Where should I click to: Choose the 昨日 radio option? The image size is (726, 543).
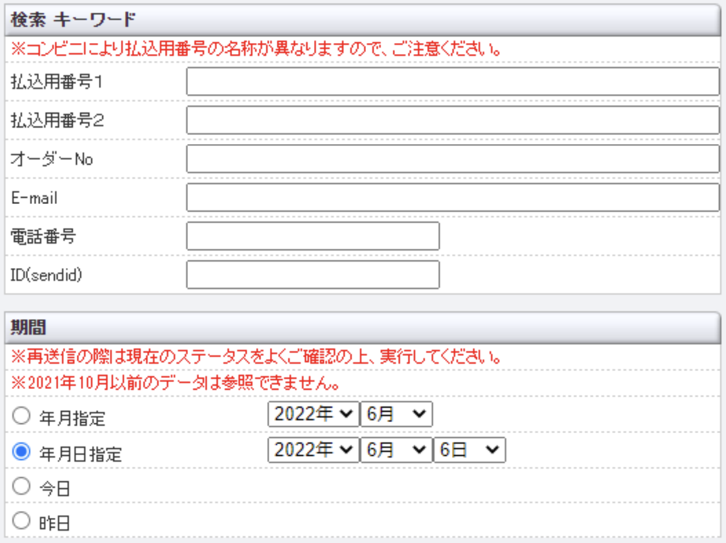coord(21,521)
